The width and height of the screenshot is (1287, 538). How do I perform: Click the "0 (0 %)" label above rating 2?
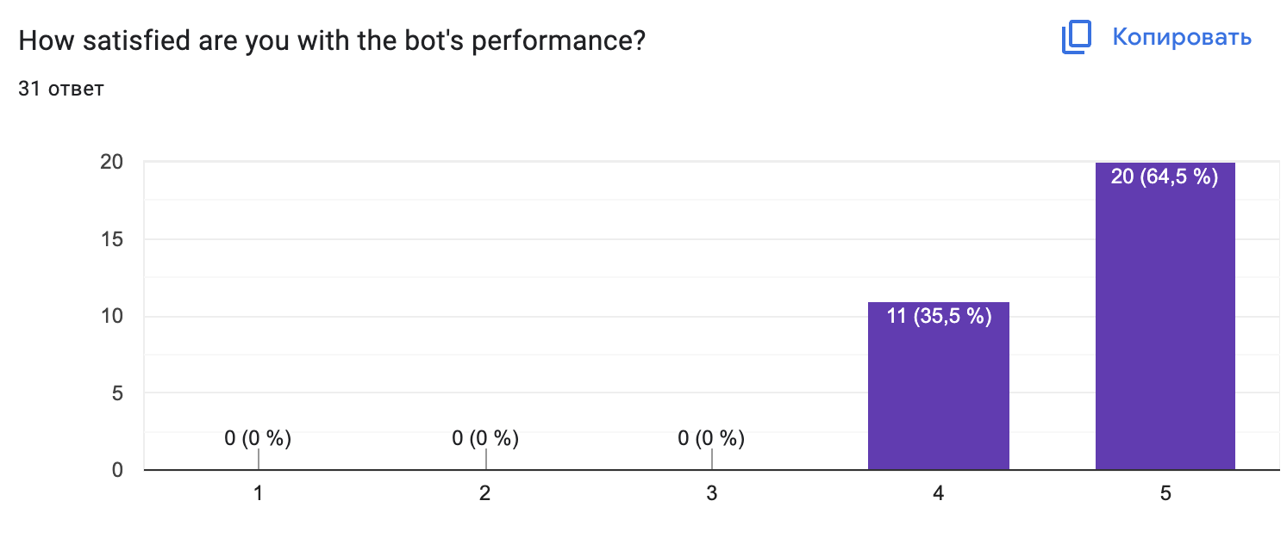[485, 438]
